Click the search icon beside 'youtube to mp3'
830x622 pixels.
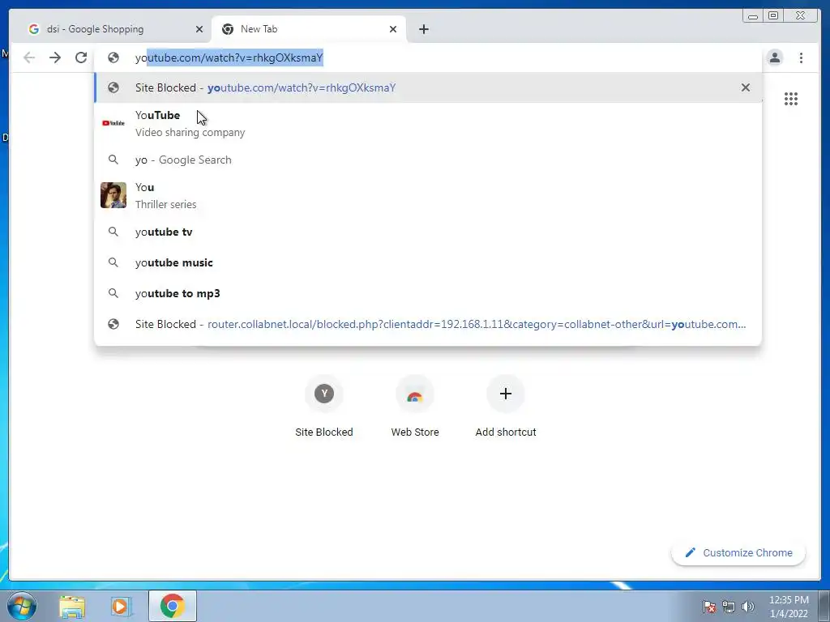click(113, 293)
